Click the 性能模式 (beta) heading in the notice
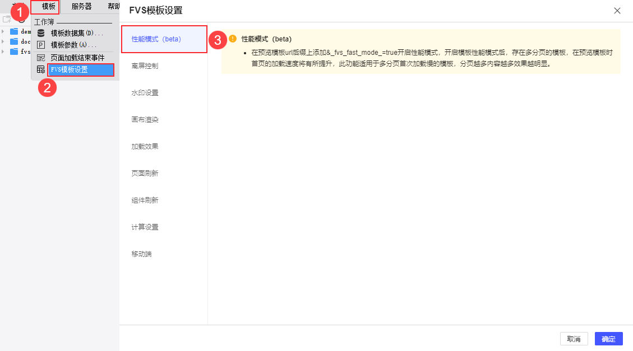This screenshot has width=633, height=351. click(x=266, y=39)
